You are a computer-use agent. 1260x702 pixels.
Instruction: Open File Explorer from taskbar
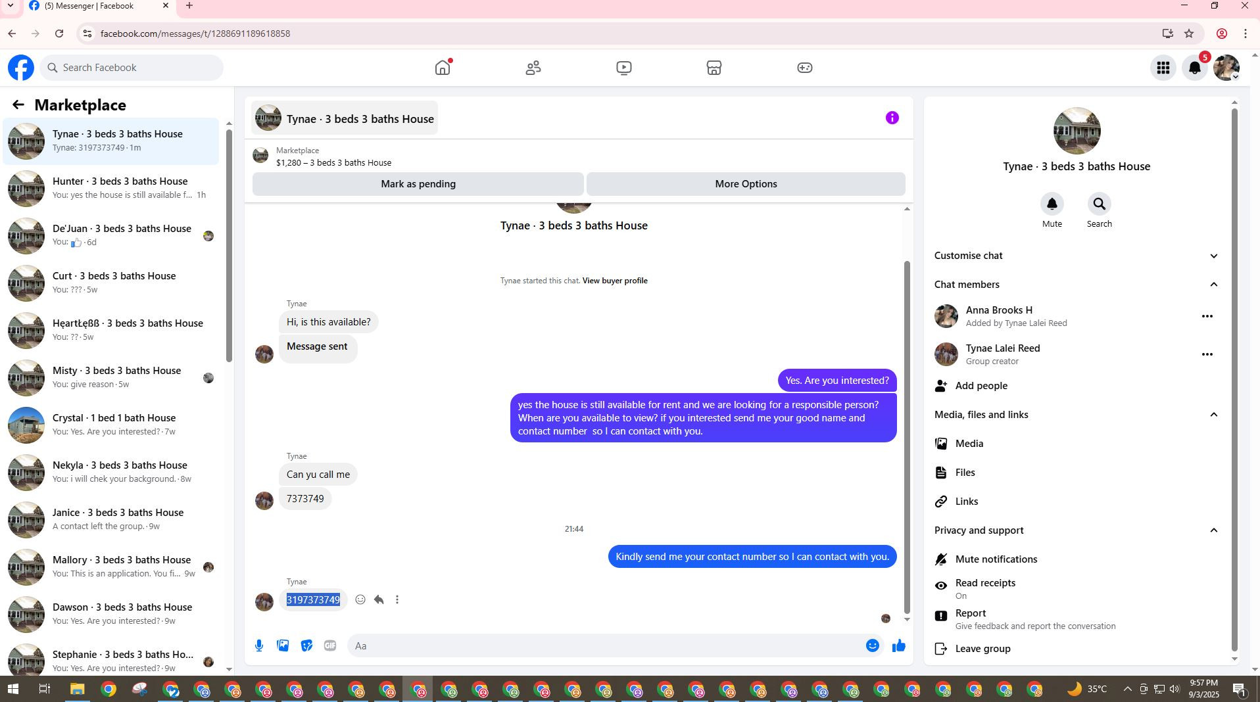tap(78, 690)
